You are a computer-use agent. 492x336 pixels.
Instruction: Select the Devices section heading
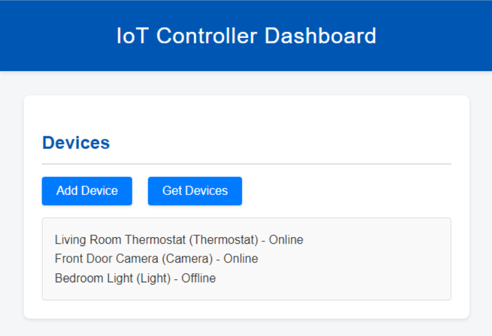pos(76,143)
